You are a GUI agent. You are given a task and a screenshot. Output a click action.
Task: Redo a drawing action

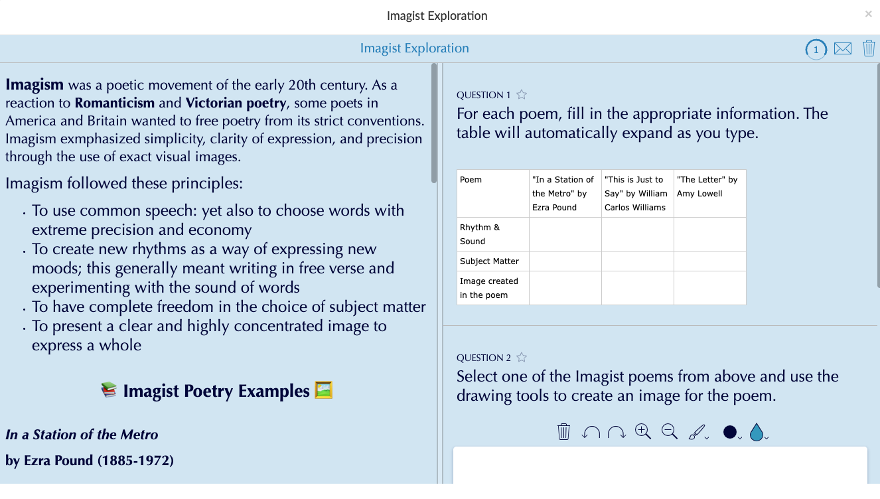tap(615, 431)
